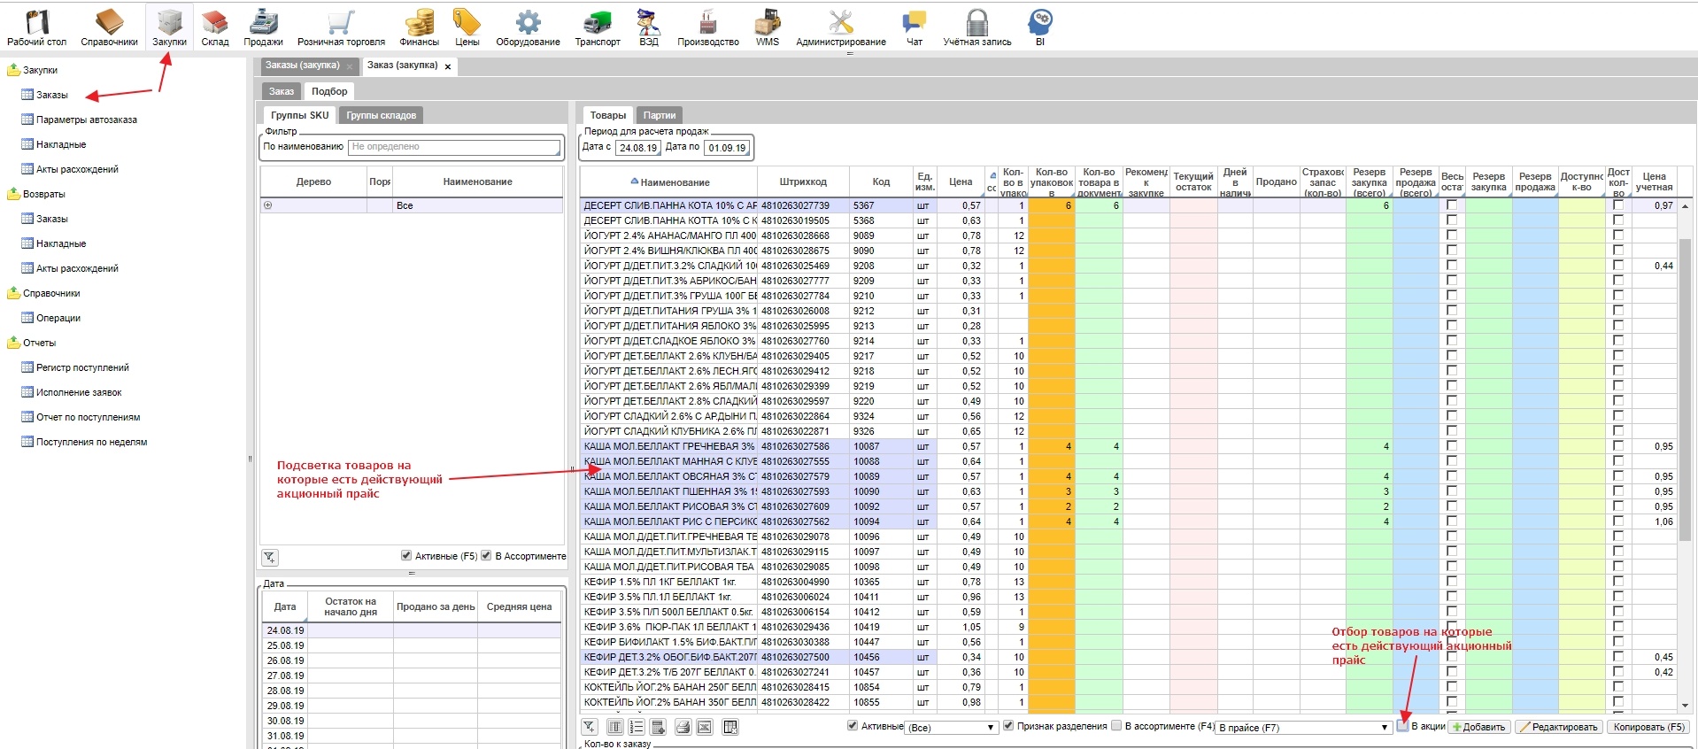Click the 'По наименованию' filter input field
This screenshot has height=749, width=1698.
point(454,147)
